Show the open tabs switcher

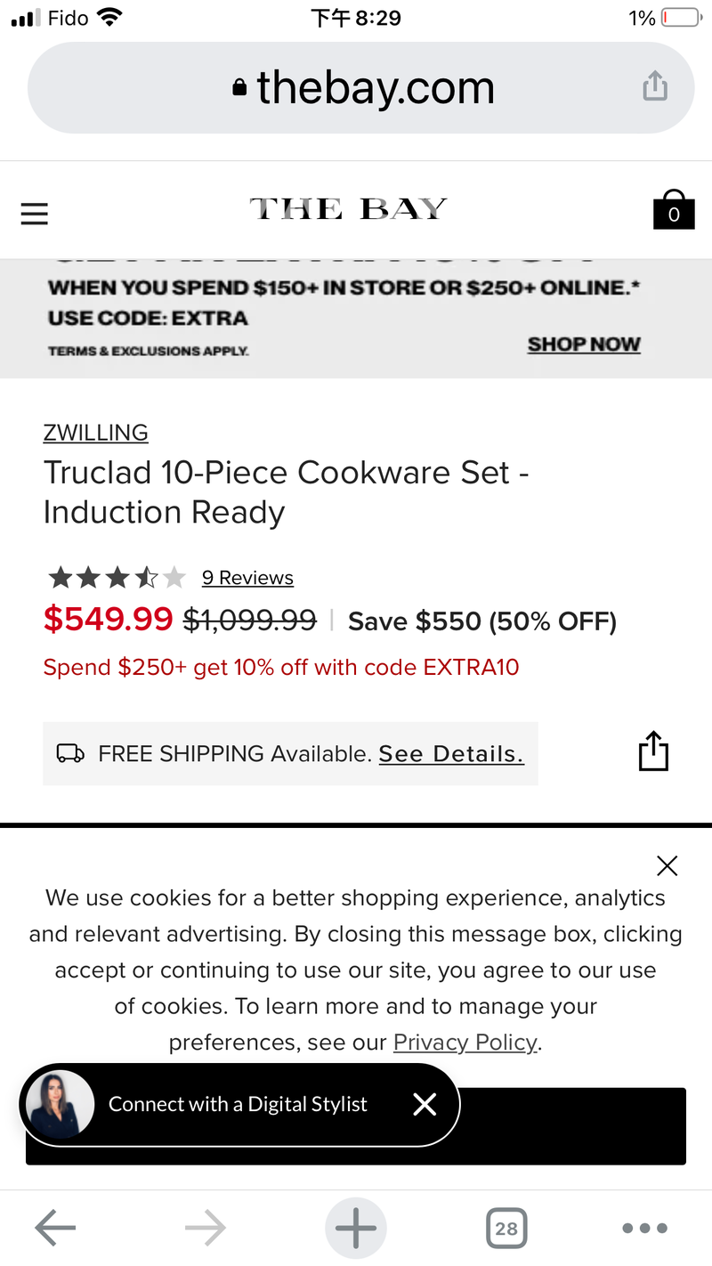506,1229
